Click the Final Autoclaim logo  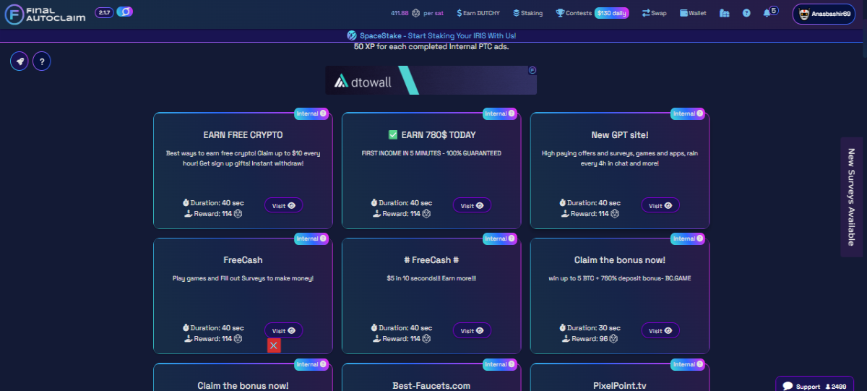(x=45, y=13)
